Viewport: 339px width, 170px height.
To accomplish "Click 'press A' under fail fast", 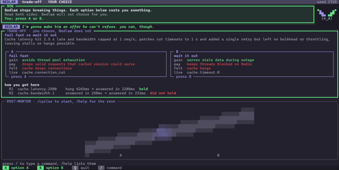I will (x=19, y=76).
